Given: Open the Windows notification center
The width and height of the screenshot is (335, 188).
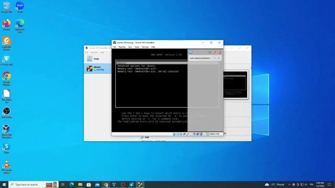Looking at the screenshot, I should 329,184.
